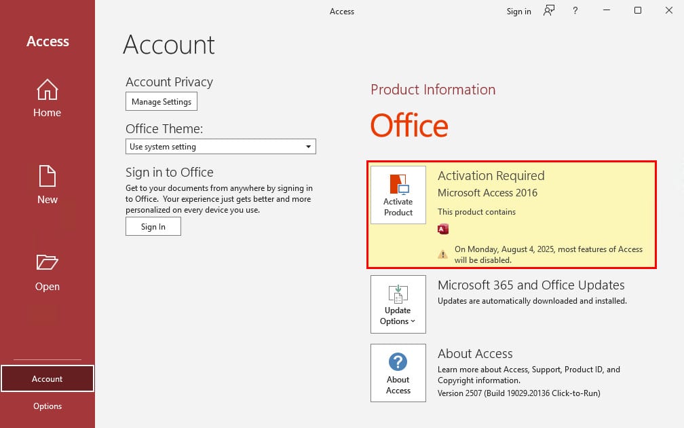Click the Manage Settings button

161,101
